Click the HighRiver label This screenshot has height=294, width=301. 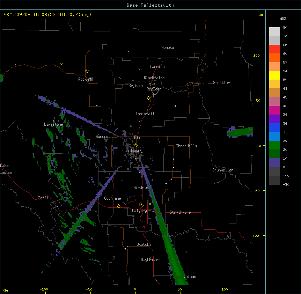coord(150,259)
